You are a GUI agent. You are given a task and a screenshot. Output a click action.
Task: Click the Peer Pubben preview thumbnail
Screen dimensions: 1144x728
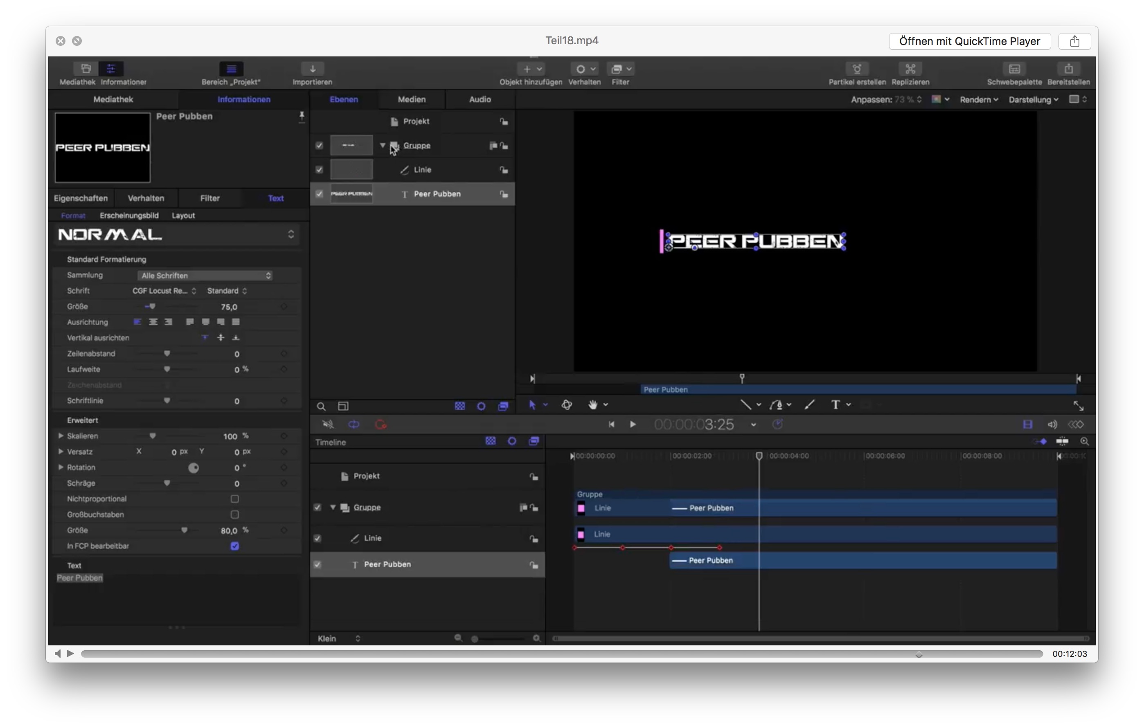click(x=103, y=148)
